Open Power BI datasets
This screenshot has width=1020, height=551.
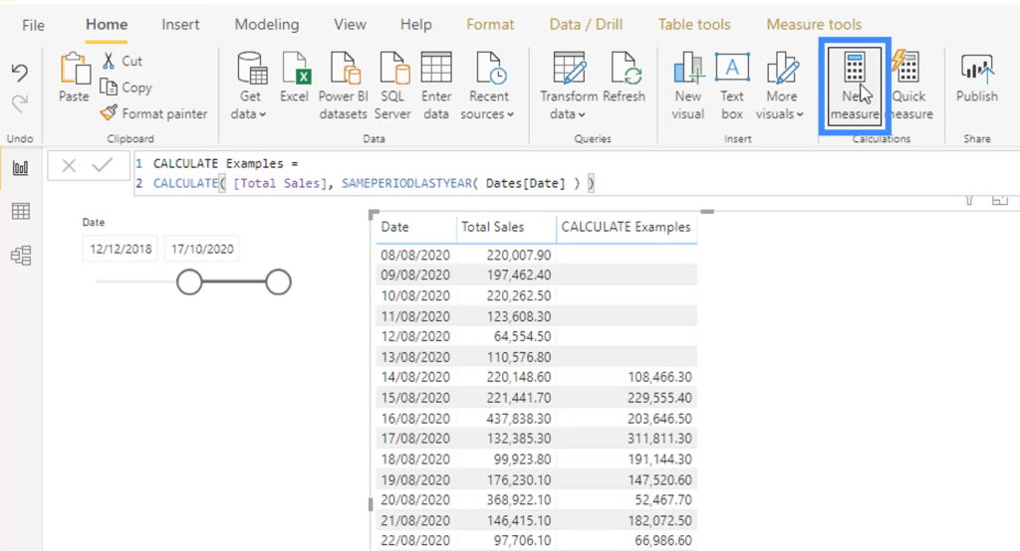pyautogui.click(x=344, y=87)
